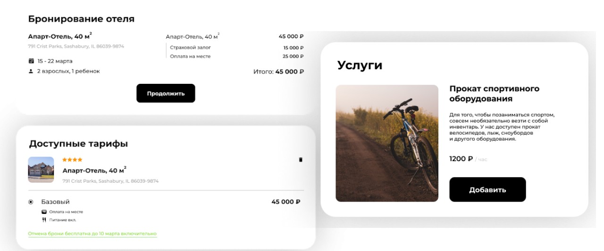The width and height of the screenshot is (604, 251).
Task: Click the guests person icon
Action: coord(31,71)
